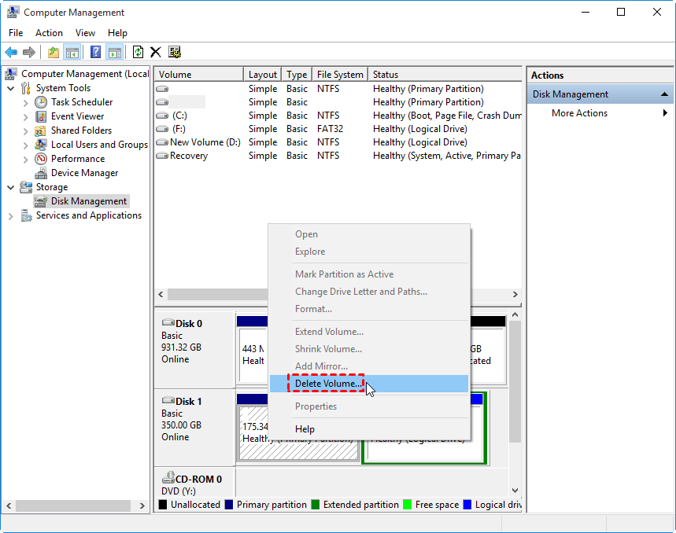Toggle the Show/Hide Console Tree icon

(72, 53)
